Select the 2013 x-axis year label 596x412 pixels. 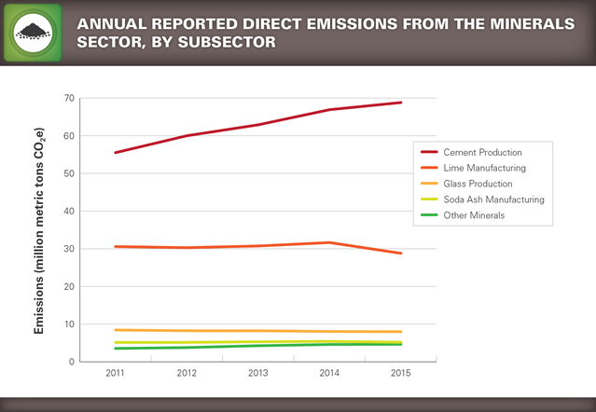coord(258,374)
